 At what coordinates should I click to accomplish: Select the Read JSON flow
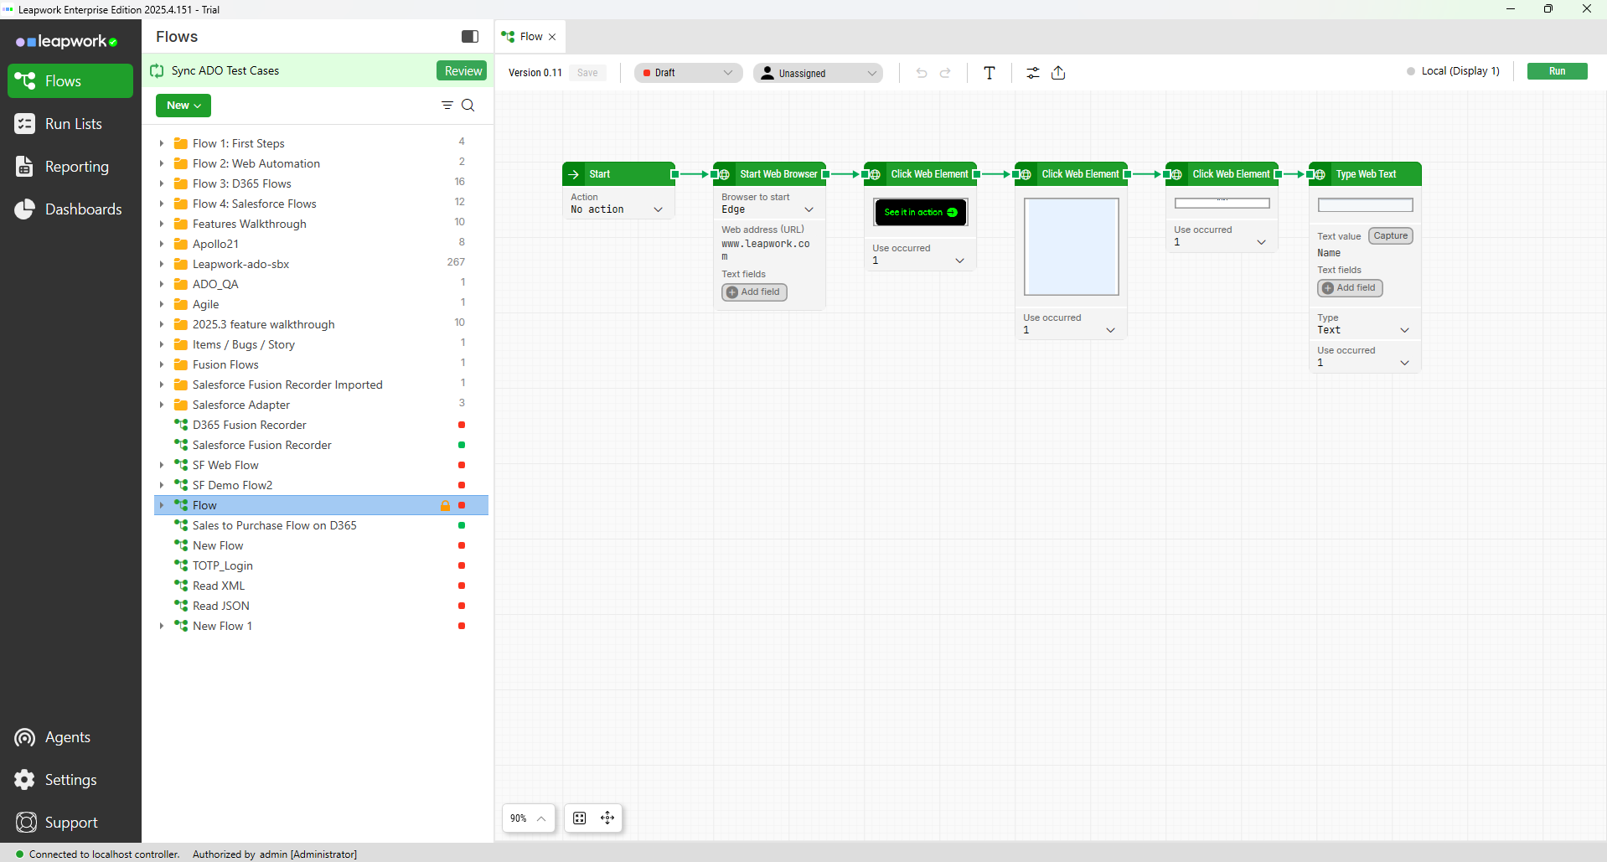221,606
